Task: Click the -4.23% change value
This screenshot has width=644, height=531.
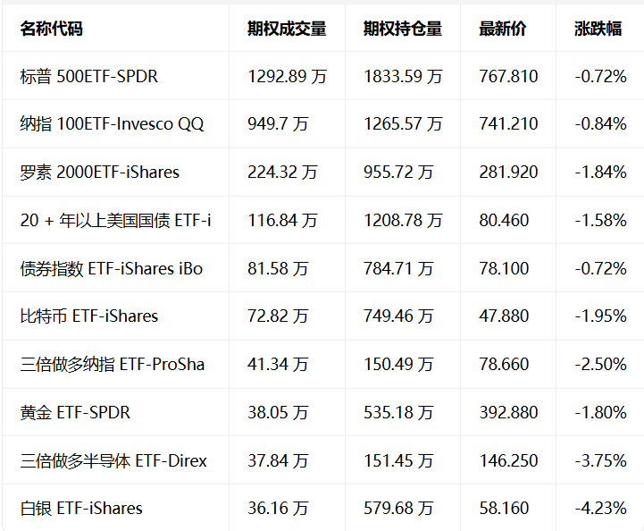Action: pyautogui.click(x=600, y=509)
